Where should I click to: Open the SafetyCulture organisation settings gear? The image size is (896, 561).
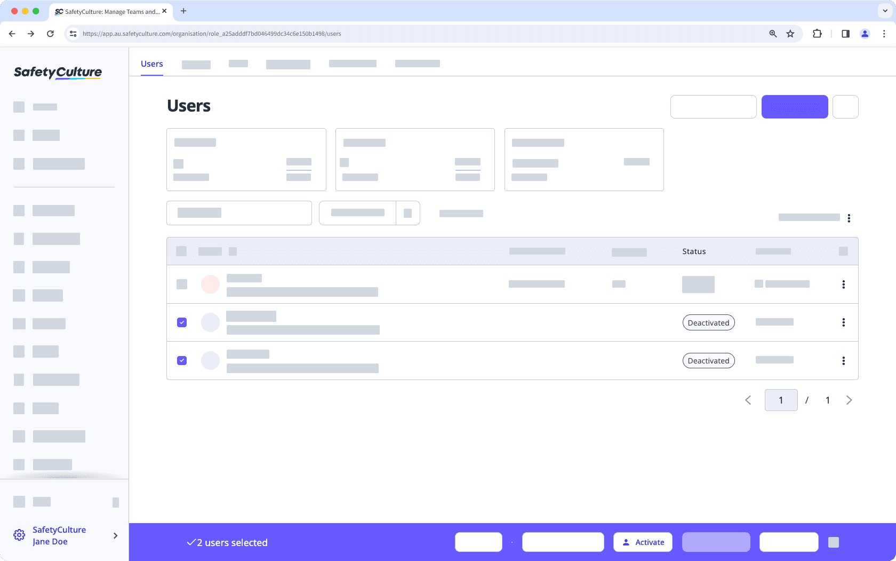(19, 535)
